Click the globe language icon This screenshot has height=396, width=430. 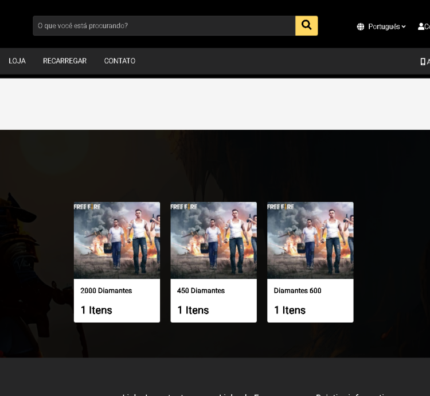361,26
